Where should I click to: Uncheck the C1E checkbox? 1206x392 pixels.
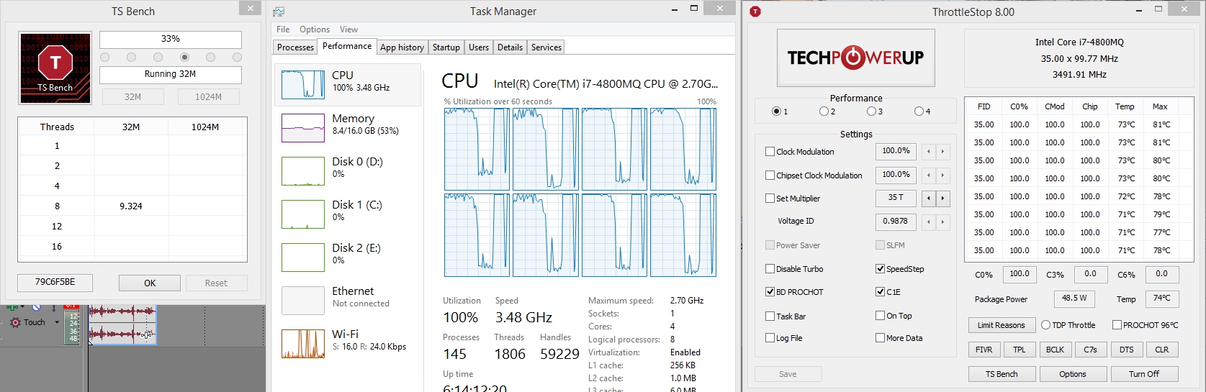coord(880,292)
